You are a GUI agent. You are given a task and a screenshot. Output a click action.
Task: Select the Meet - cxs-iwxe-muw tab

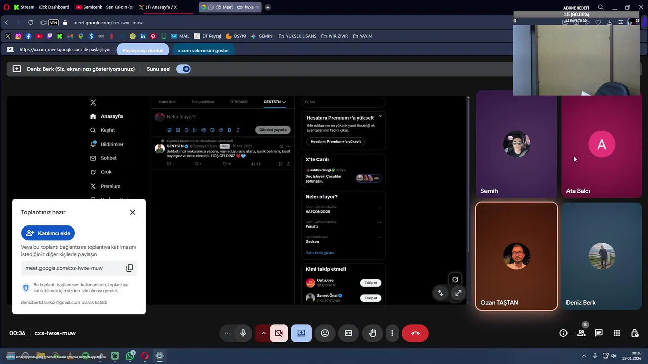[231, 7]
